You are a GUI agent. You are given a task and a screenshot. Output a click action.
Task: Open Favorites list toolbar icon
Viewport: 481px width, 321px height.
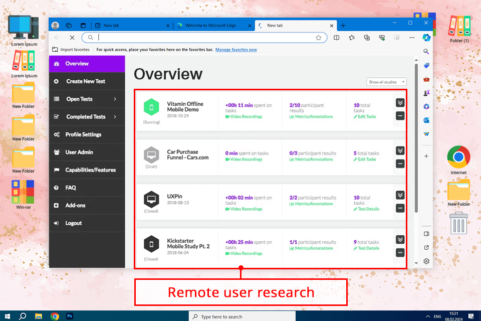tap(352, 38)
